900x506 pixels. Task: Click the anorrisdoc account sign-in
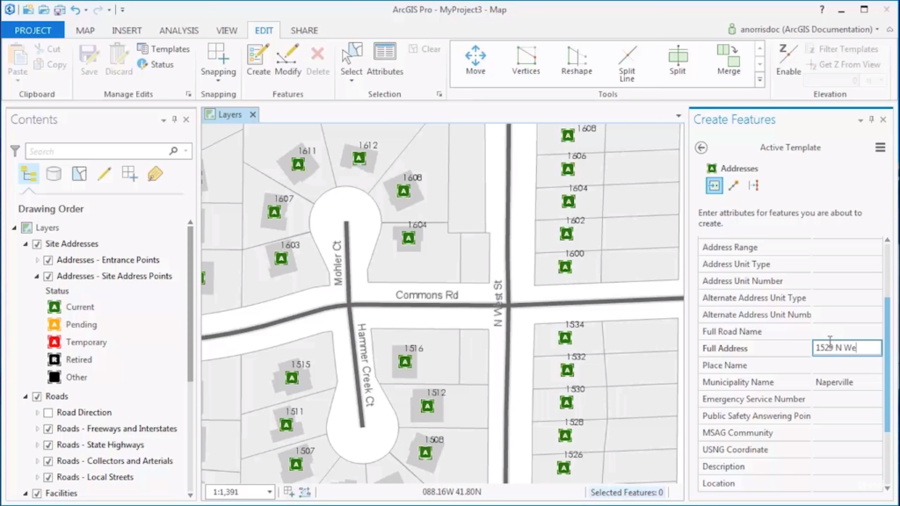click(803, 29)
